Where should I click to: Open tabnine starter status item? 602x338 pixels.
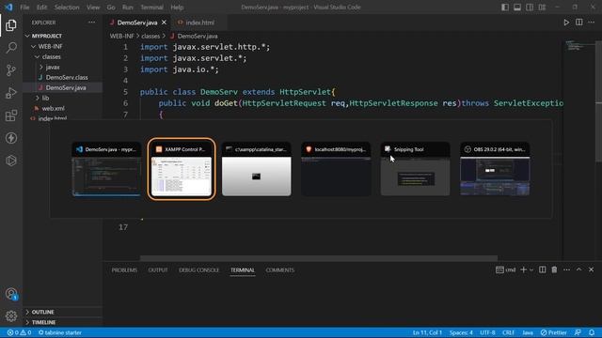point(60,332)
